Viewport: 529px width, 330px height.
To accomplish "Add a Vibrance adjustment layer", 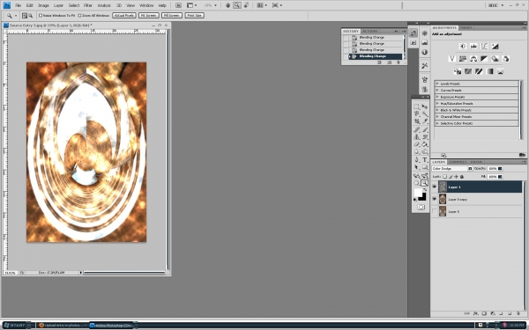I will (452, 59).
